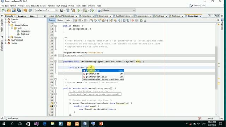The image size is (226, 127).
Task: Select getKeyChar() from the completion list
Action: pyautogui.click(x=103, y=71)
